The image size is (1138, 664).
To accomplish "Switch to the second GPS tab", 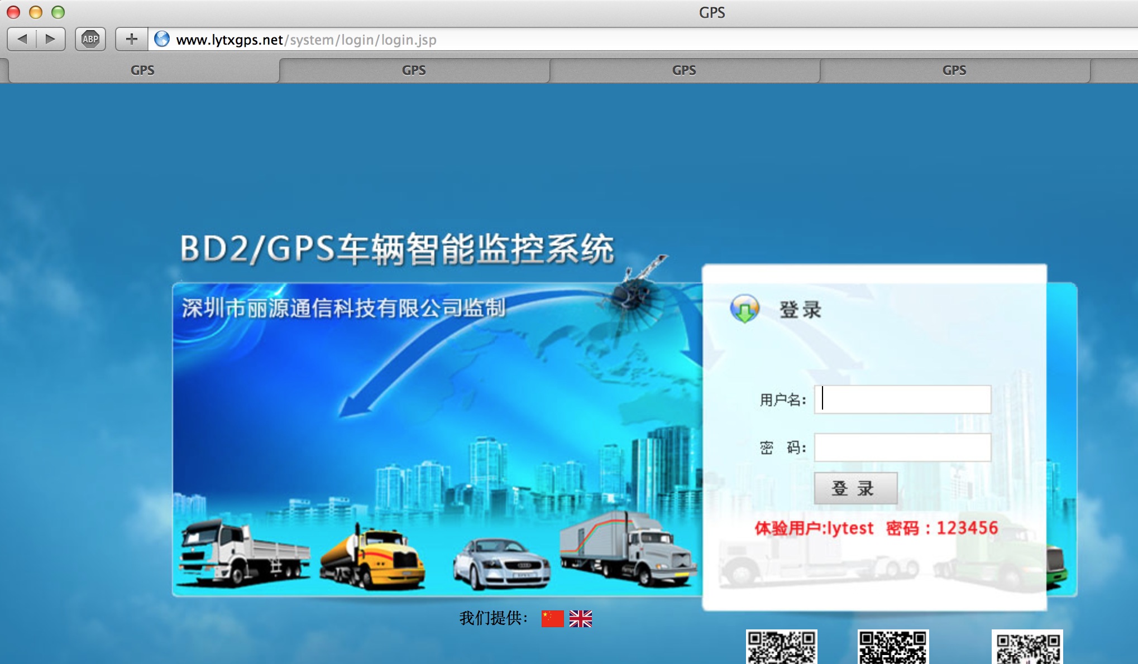I will [414, 70].
